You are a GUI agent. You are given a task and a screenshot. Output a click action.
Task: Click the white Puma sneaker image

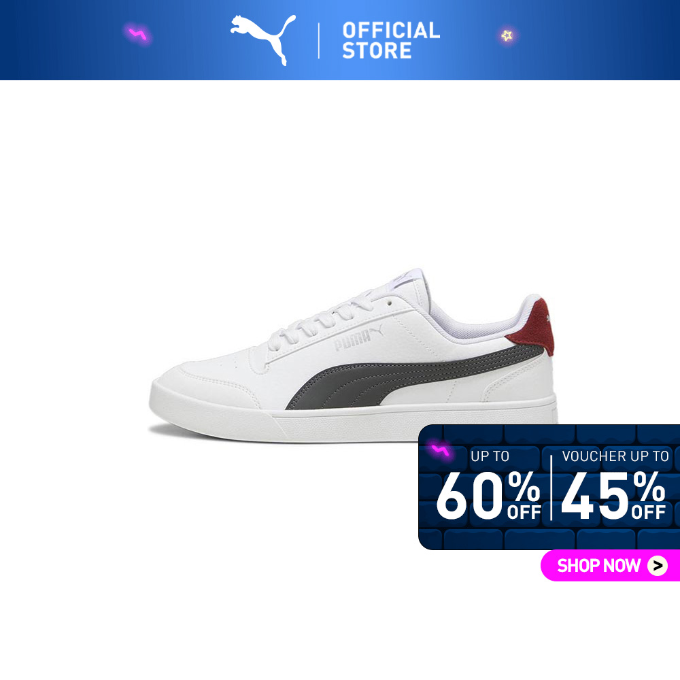tap(353, 356)
